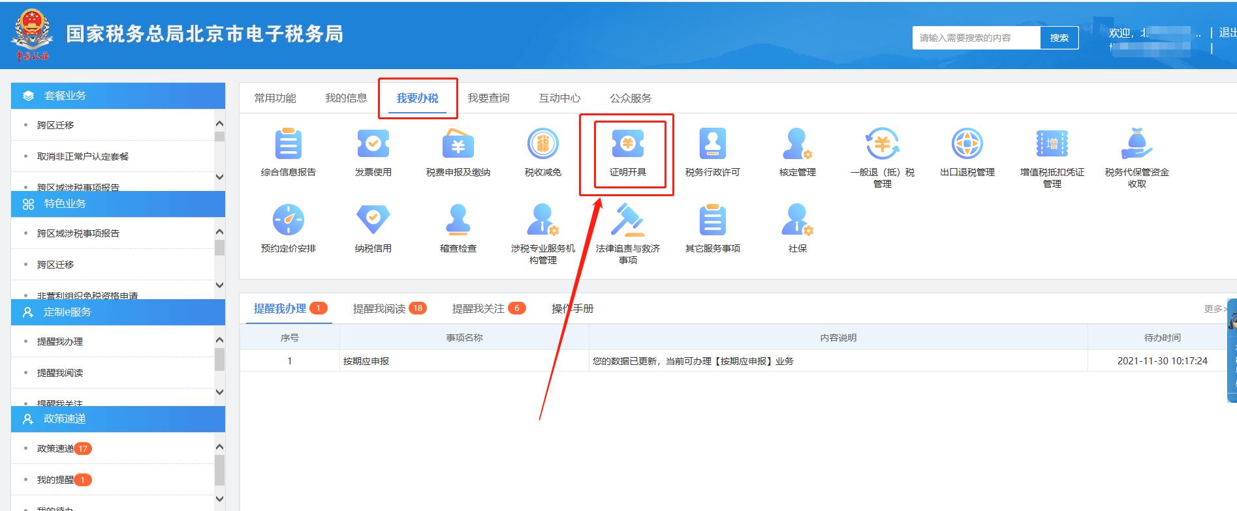Switch to 常用功能 tab

pos(275,98)
